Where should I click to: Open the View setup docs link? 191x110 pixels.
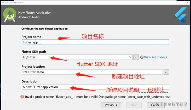(x=157, y=57)
